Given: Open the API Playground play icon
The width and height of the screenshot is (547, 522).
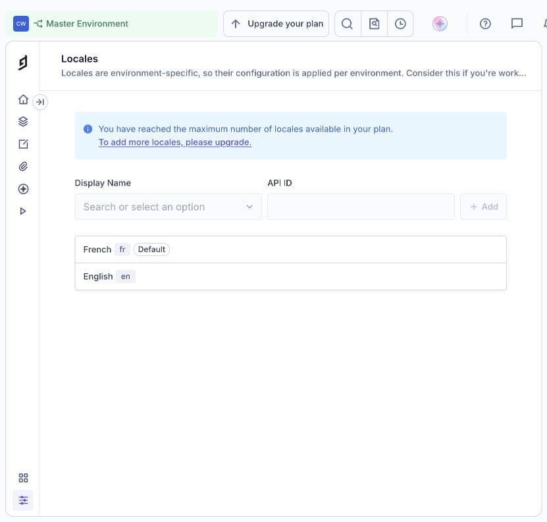Looking at the screenshot, I should 23,211.
